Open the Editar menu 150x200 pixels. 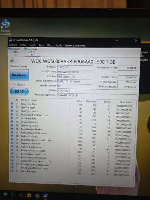[23, 45]
